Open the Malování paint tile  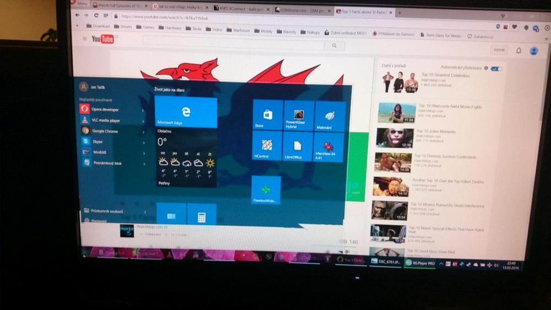click(329, 116)
